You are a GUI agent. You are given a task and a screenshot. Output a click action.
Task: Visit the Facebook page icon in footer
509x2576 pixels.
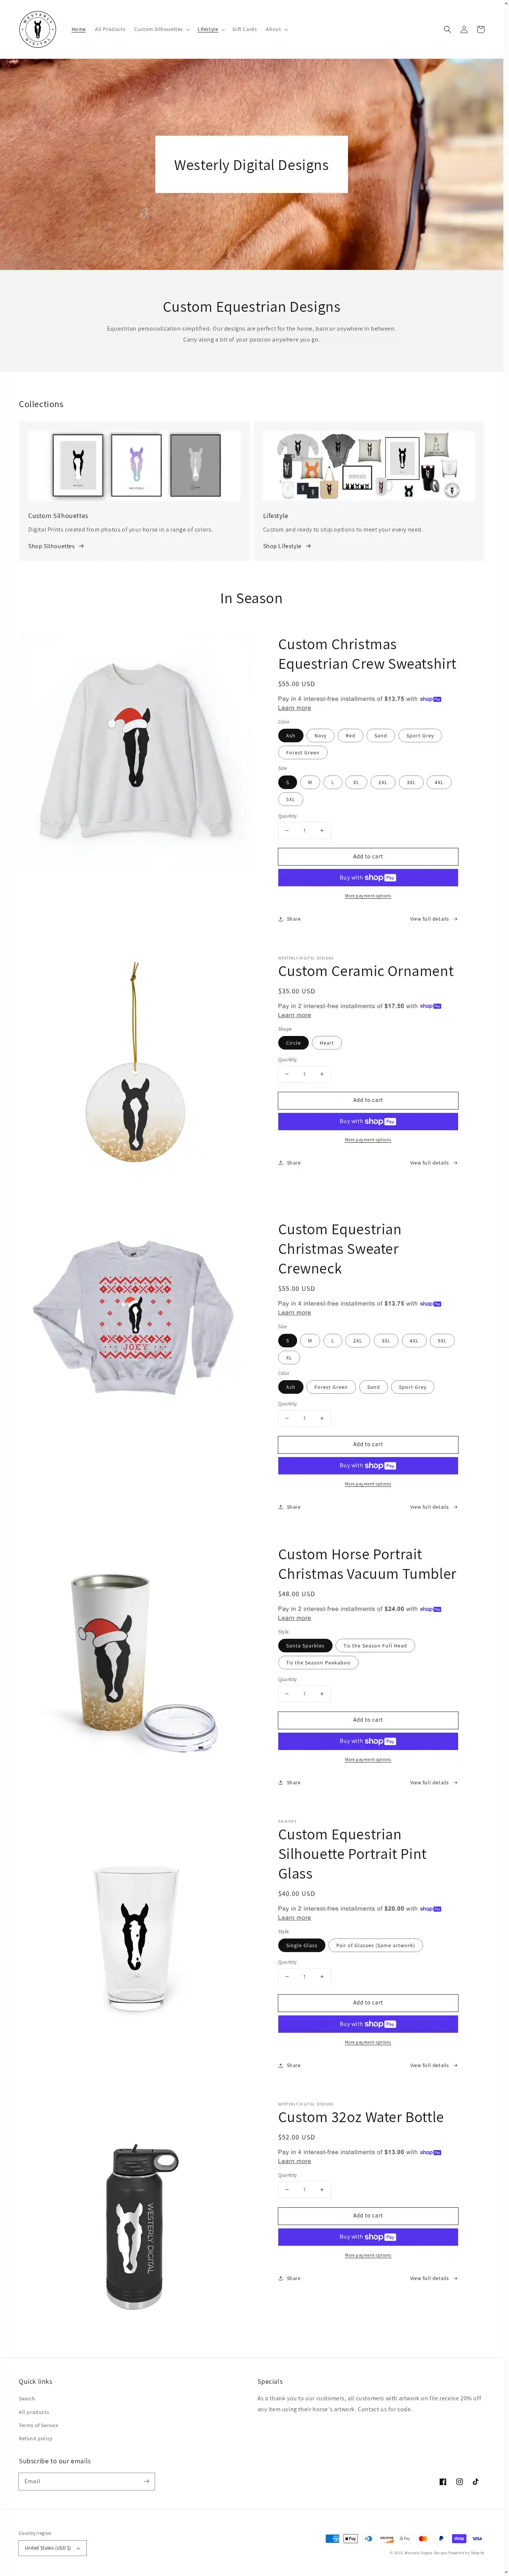coord(443,2481)
